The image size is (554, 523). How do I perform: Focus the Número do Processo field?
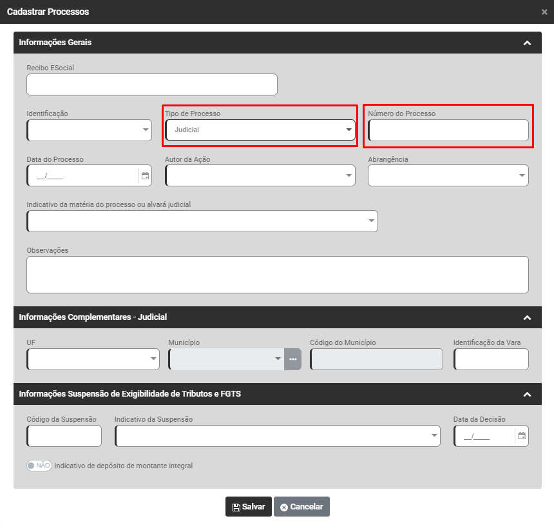448,130
